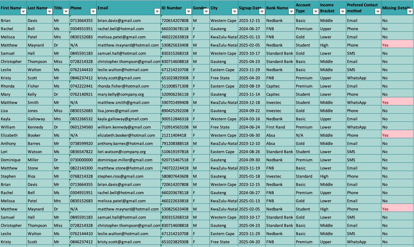This screenshot has width=414, height=247.
Task: Select last name cell 'Booker'
Action: pyautogui.click(x=40, y=135)
